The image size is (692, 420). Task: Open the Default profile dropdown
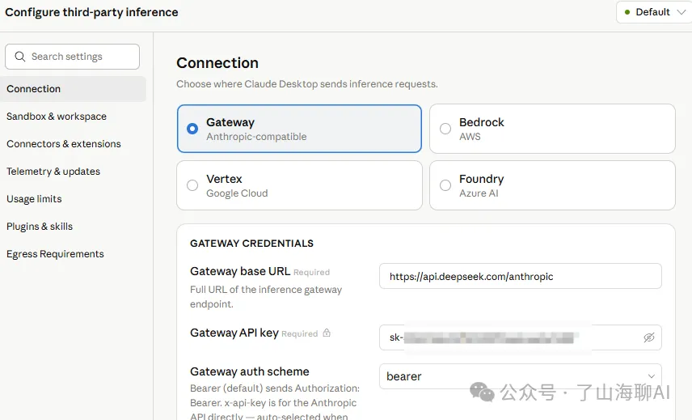point(654,12)
